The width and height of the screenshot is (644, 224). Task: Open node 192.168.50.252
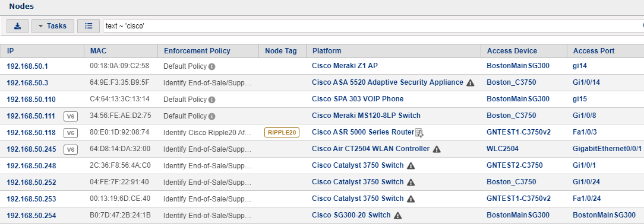coord(31,183)
